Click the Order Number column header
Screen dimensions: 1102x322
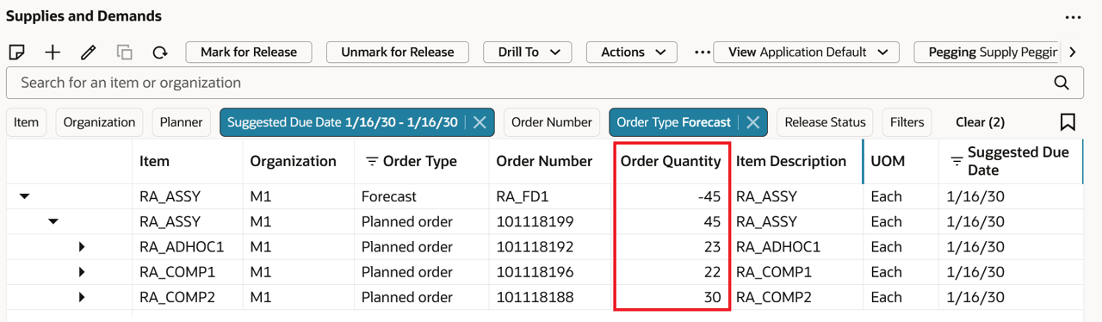pyautogui.click(x=544, y=161)
